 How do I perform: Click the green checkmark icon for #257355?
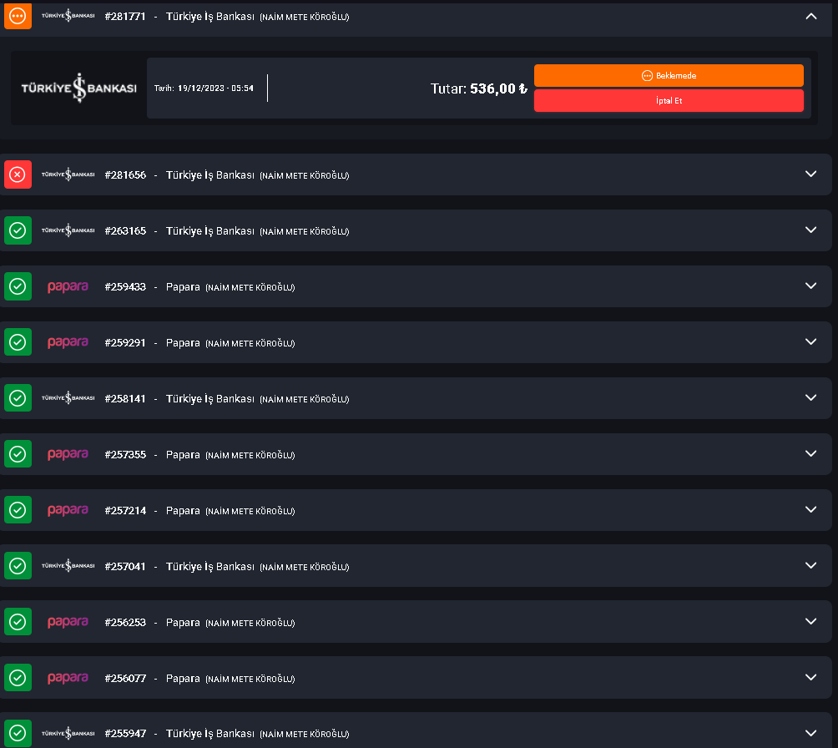click(x=18, y=454)
